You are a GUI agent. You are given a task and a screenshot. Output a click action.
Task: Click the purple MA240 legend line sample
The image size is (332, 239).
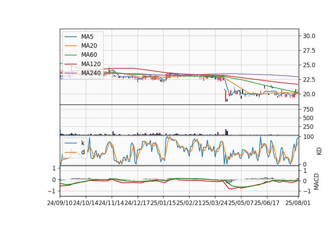tap(71, 73)
